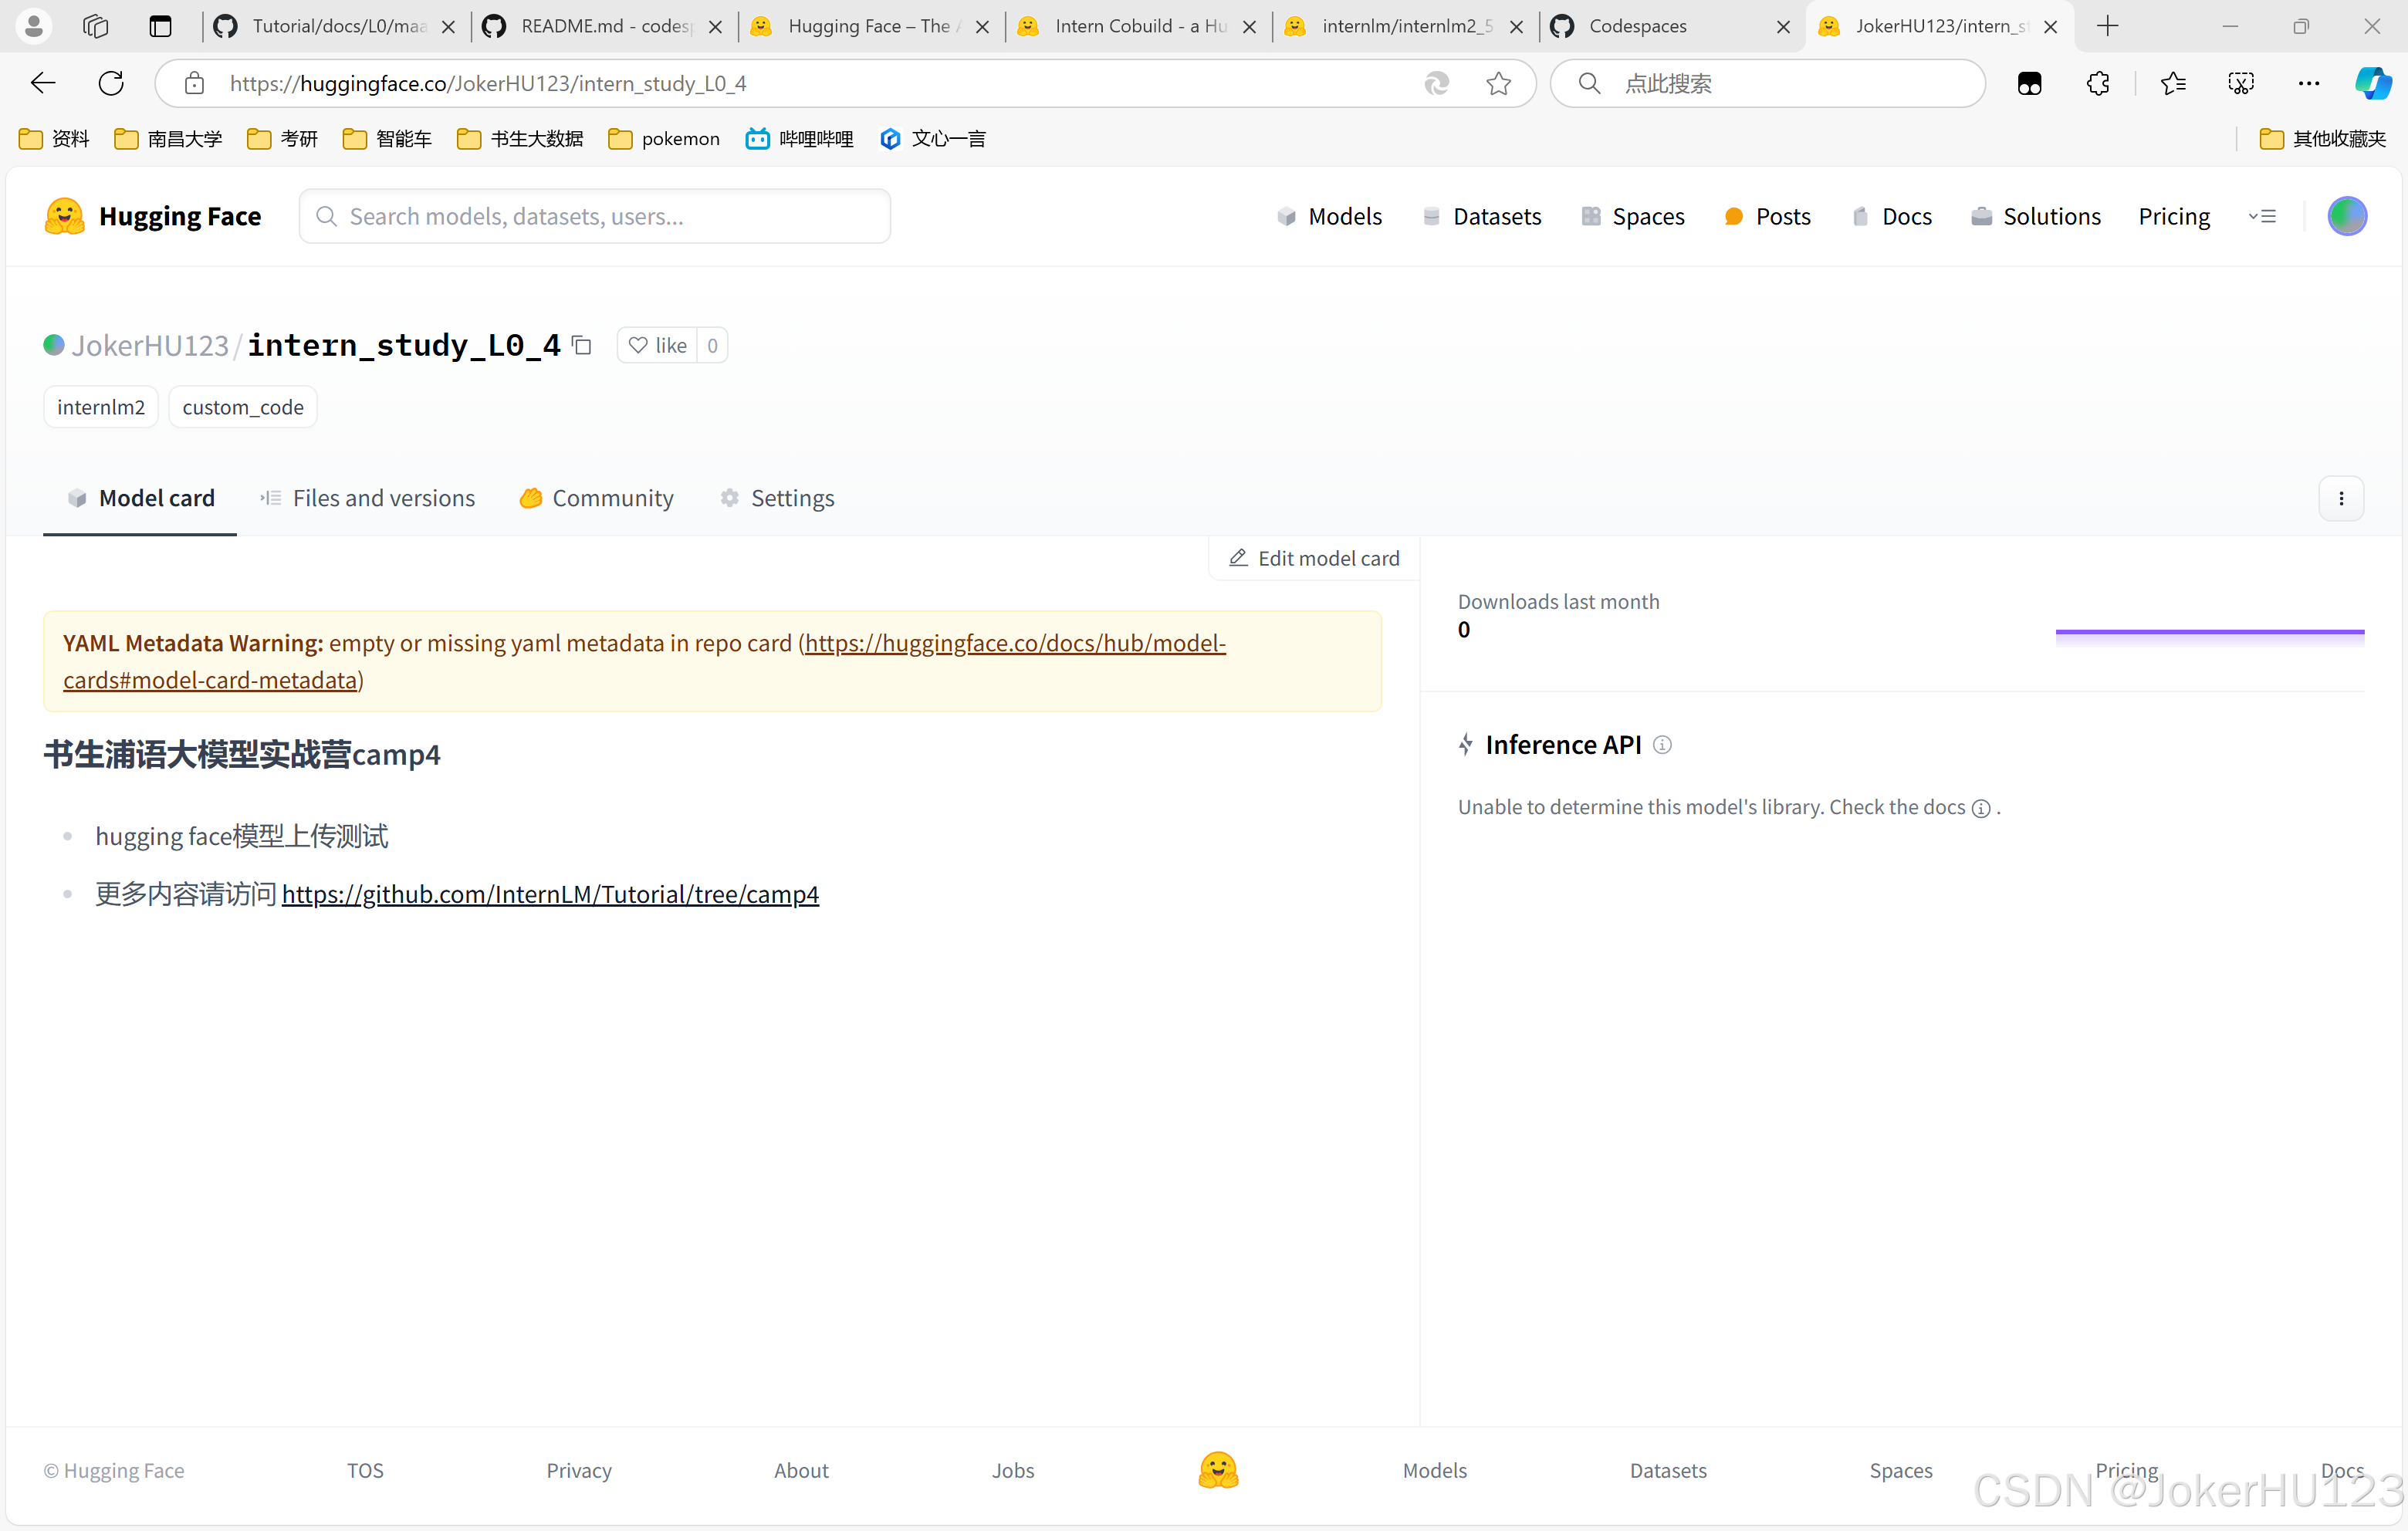2408x1531 pixels.
Task: Favorite this page with star icon
Action: [1498, 83]
